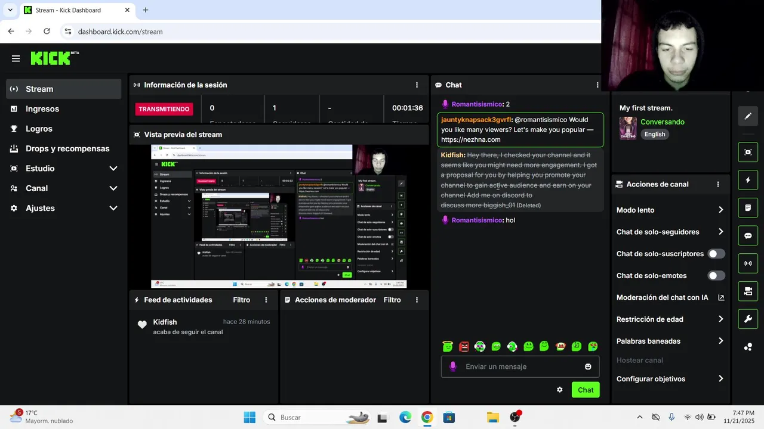Open a new browser tab
This screenshot has height=429, width=764.
[x=146, y=10]
